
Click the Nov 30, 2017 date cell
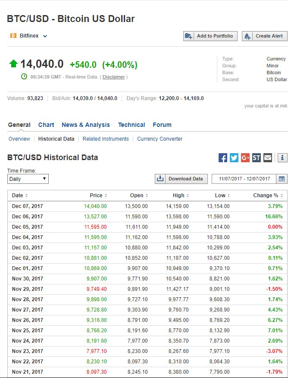28,279
